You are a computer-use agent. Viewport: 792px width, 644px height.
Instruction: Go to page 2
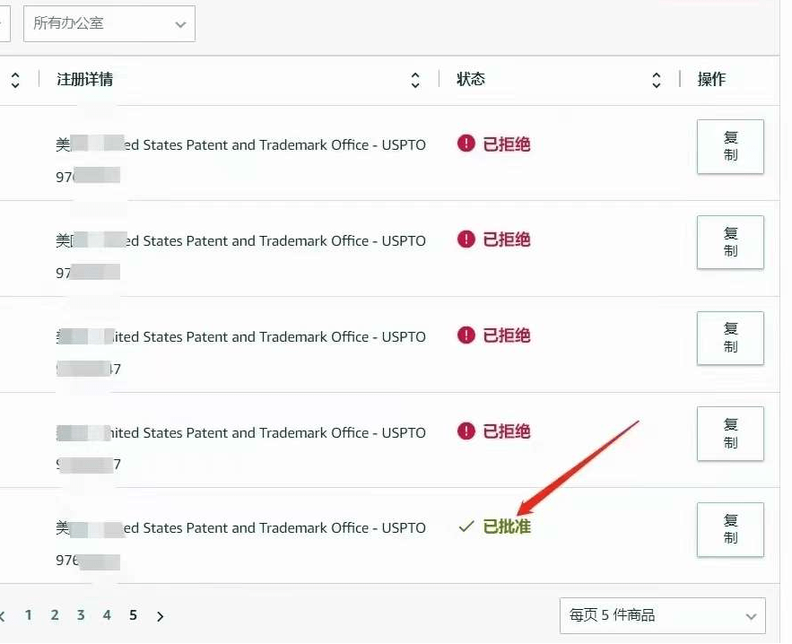55,615
